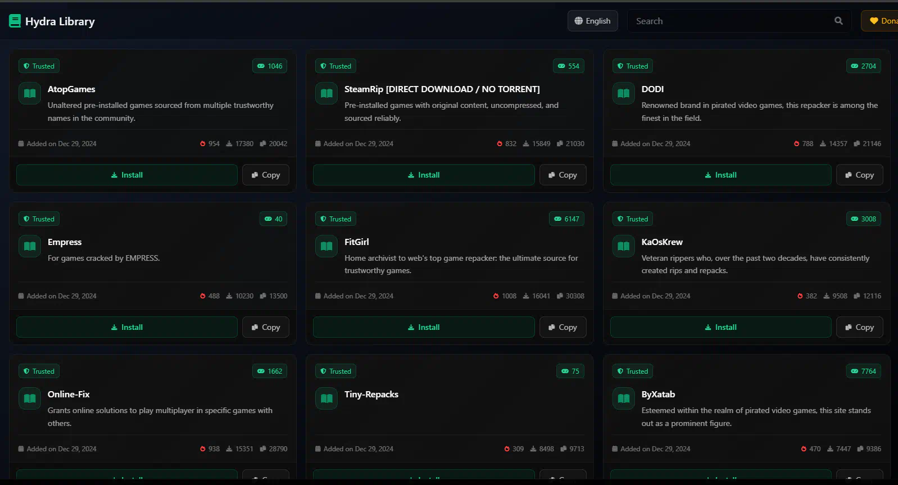Copy the SteamRip source link
This screenshot has width=898, height=485.
point(563,175)
